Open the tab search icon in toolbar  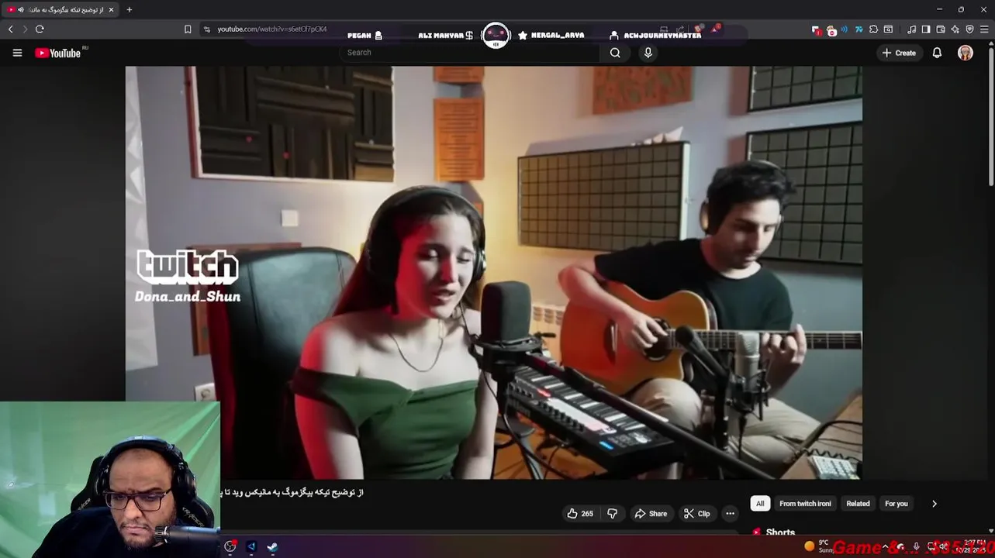(888, 29)
